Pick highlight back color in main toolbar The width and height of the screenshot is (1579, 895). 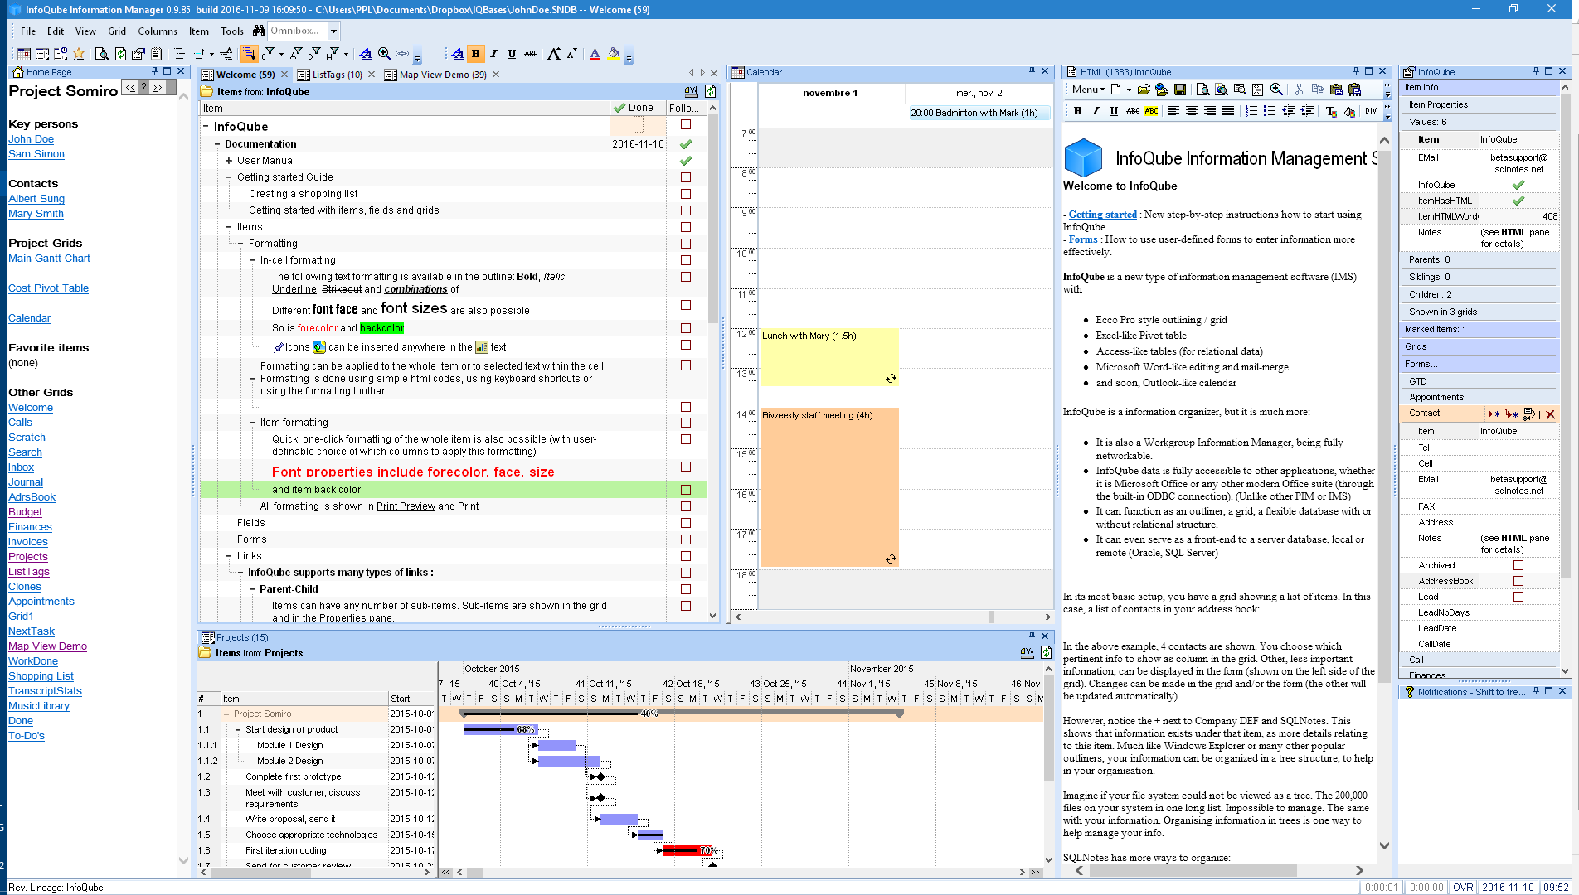pyautogui.click(x=614, y=54)
